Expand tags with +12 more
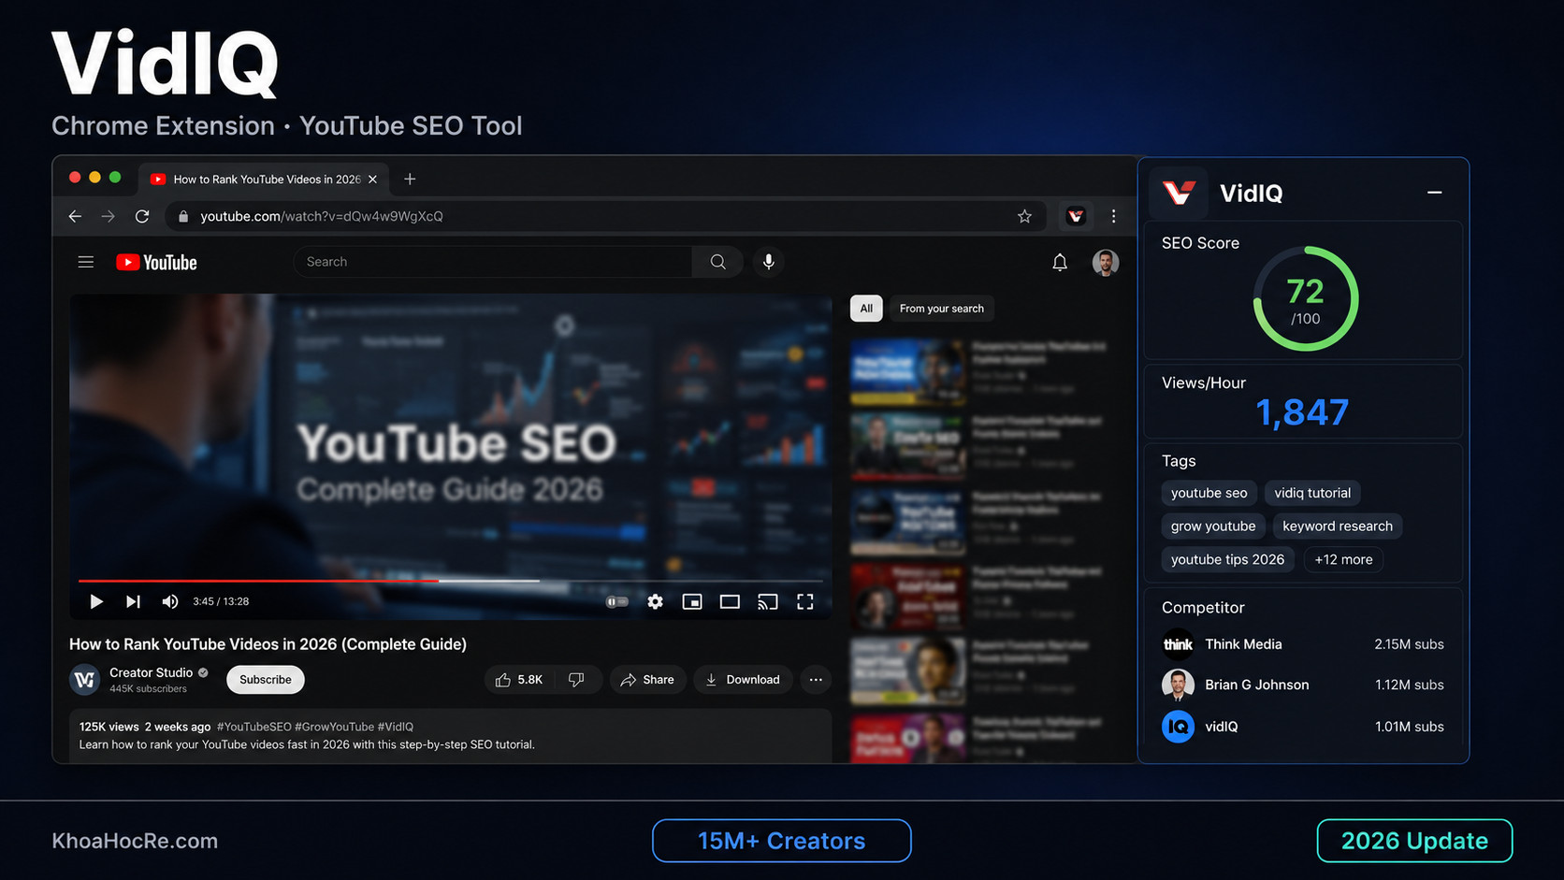The image size is (1564, 880). coord(1343,559)
